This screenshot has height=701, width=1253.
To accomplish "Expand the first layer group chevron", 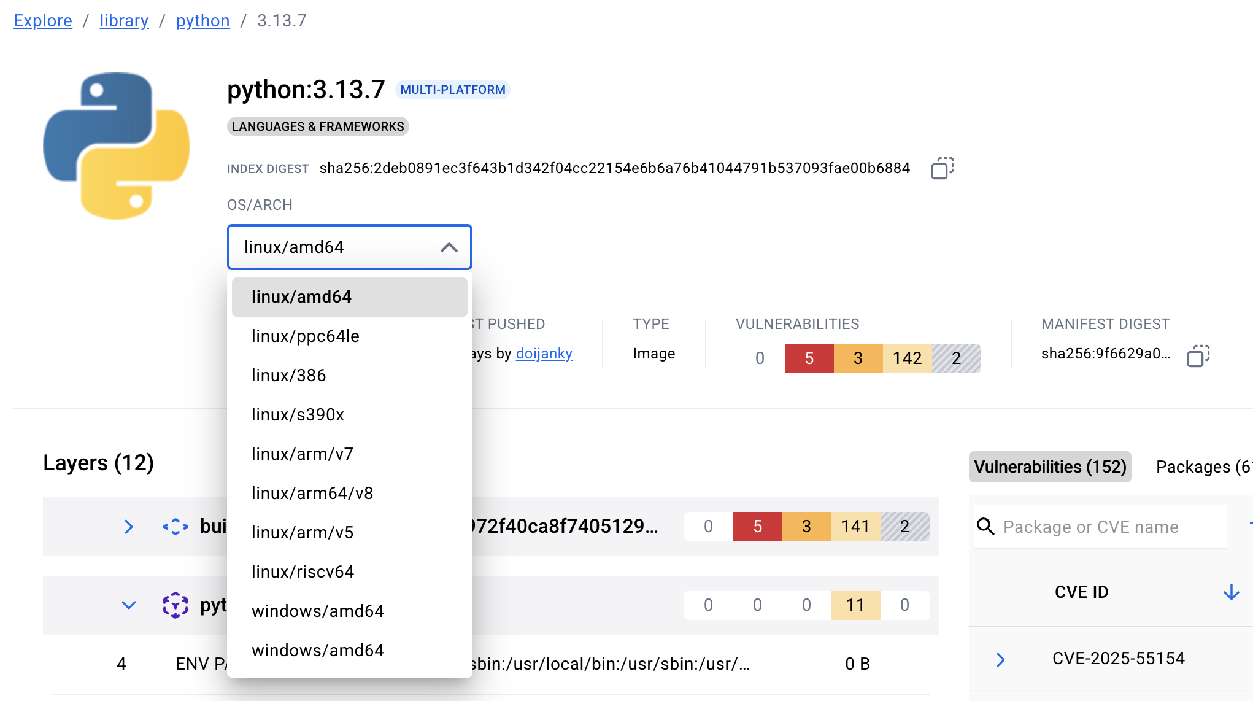I will pyautogui.click(x=128, y=527).
